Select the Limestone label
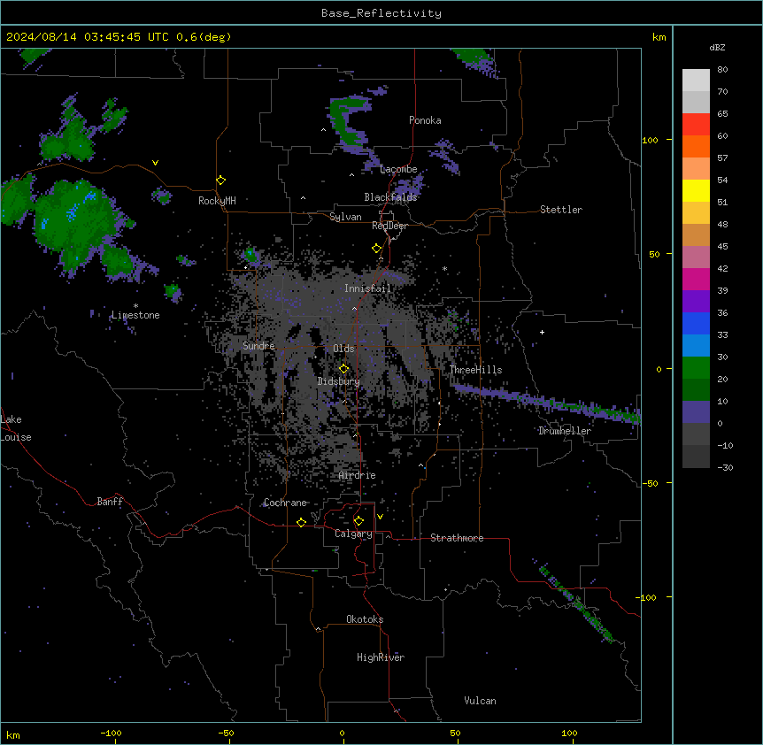The height and width of the screenshot is (745, 763). [x=135, y=315]
